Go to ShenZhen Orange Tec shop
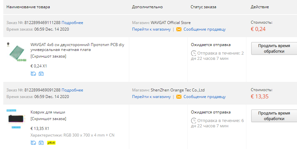The image size is (297, 149). click(151, 97)
